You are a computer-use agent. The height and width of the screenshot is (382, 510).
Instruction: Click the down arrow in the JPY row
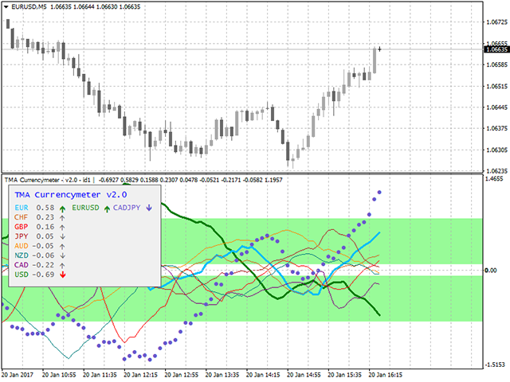pyautogui.click(x=62, y=237)
